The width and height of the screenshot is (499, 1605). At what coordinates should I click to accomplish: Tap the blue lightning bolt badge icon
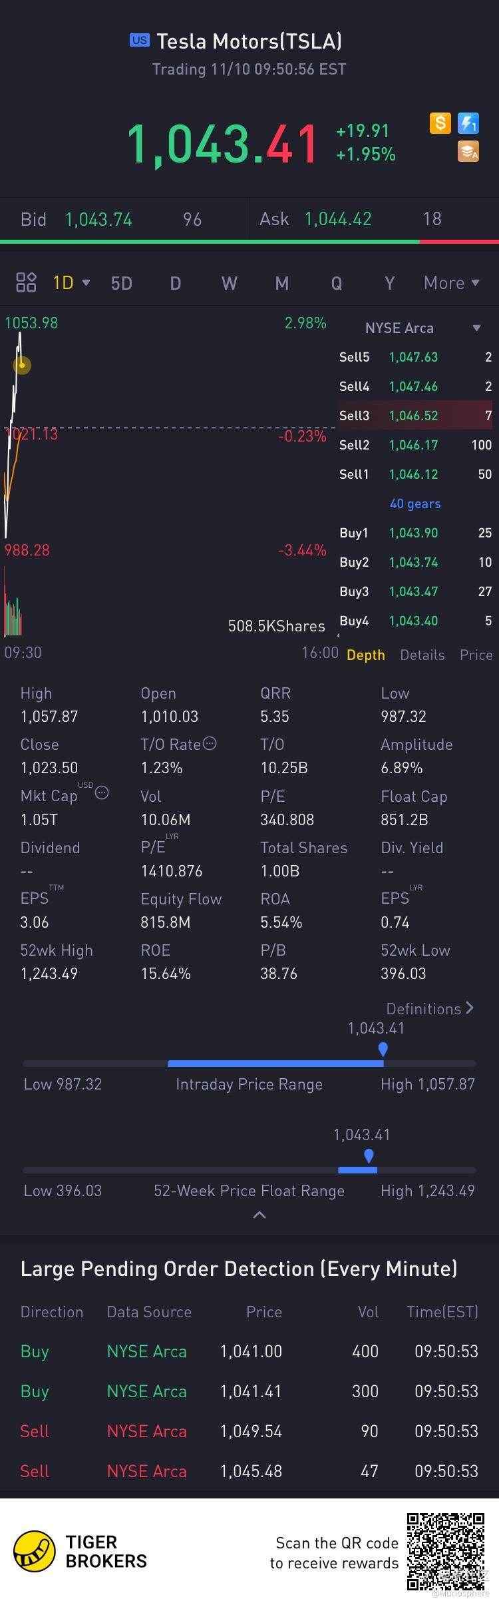tap(468, 123)
